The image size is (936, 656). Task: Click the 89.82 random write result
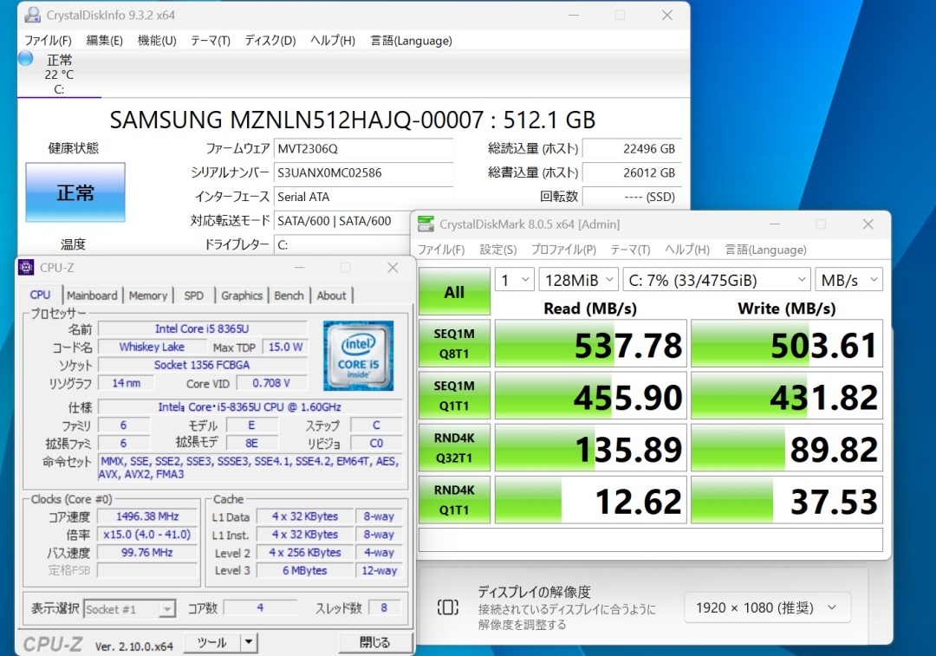point(787,448)
